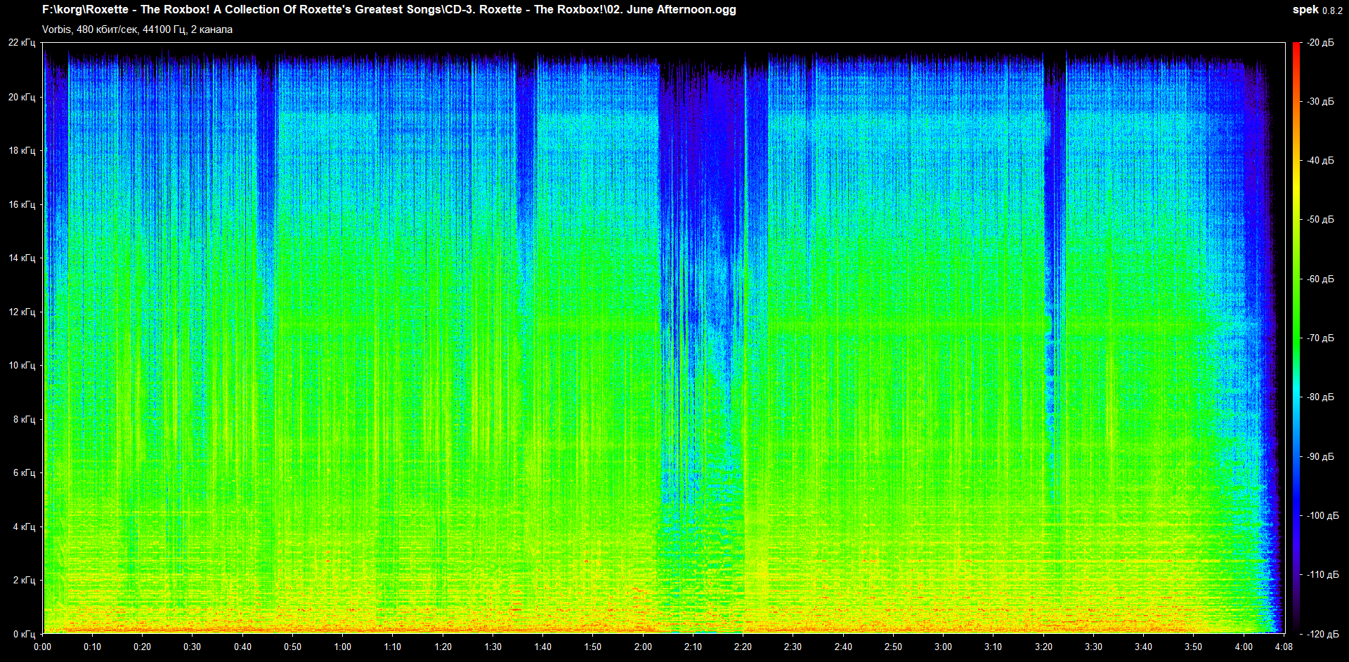
Task: Select the -50 дБ level label
Action: tap(1320, 220)
